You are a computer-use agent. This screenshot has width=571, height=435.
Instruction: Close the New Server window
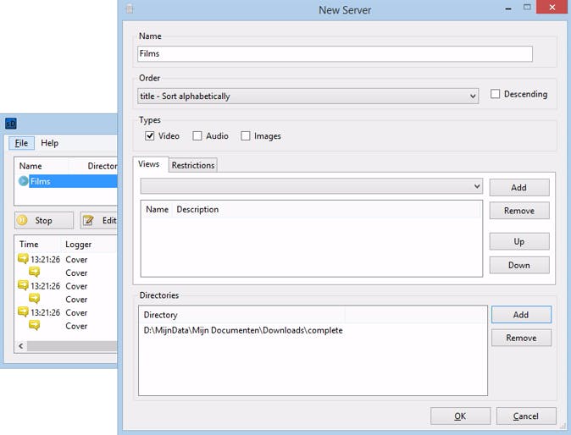tap(552, 8)
